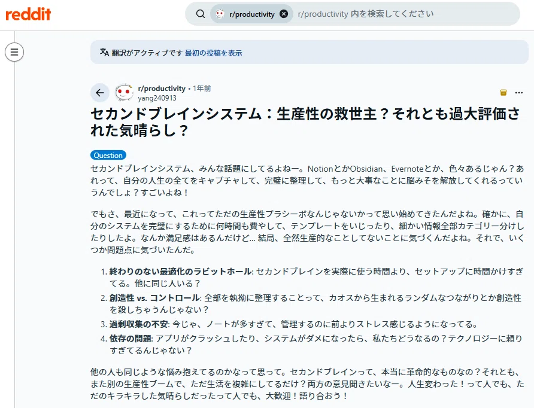Click the yellow archived post icon
This screenshot has height=408, width=534.
point(503,93)
